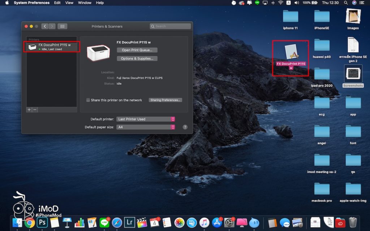Open the View menu

(x=69, y=3)
